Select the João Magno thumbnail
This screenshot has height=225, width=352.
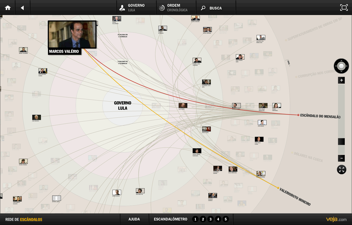tap(262, 122)
